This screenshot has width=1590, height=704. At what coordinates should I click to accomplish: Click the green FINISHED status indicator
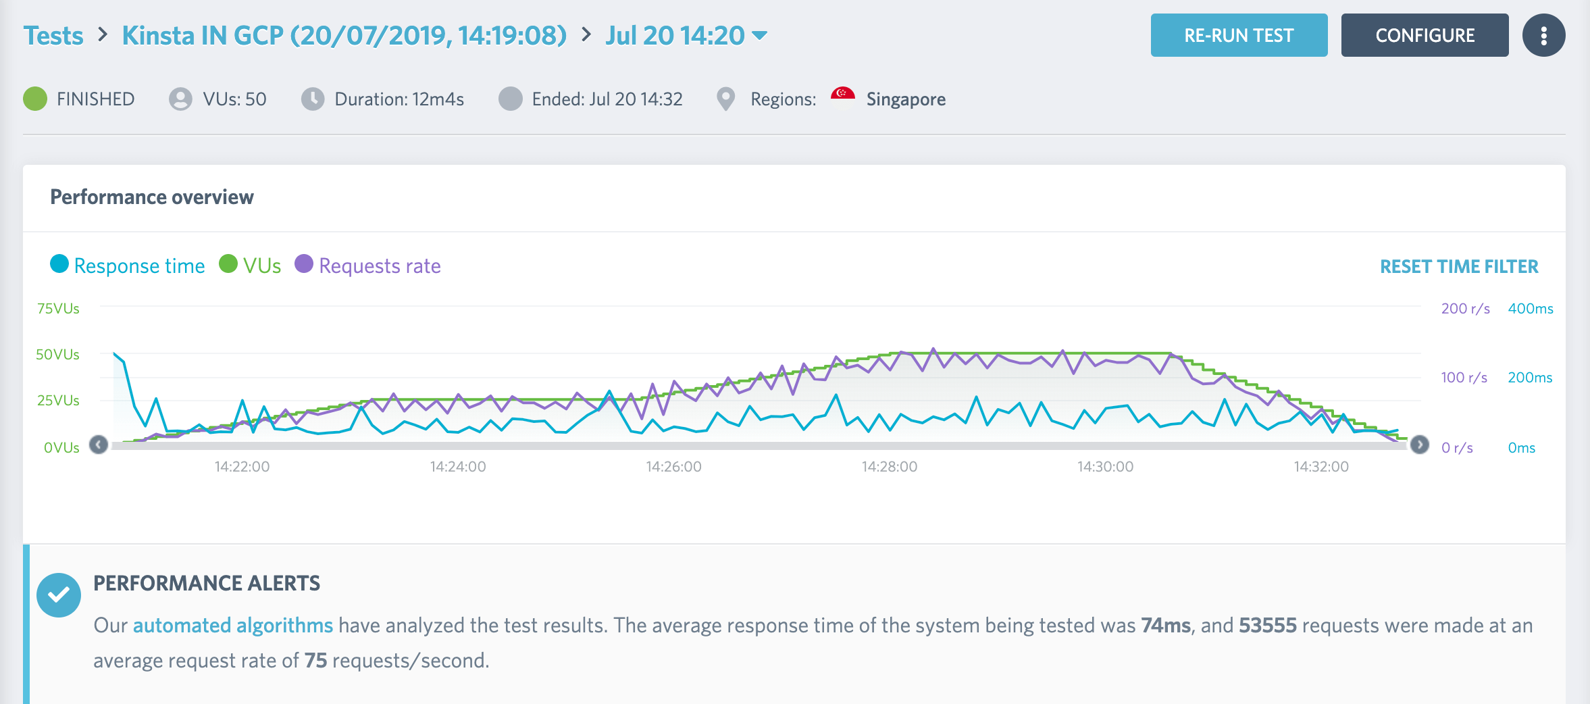[35, 99]
